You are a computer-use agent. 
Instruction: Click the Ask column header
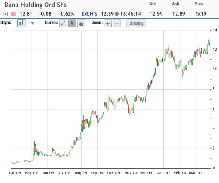click(176, 4)
